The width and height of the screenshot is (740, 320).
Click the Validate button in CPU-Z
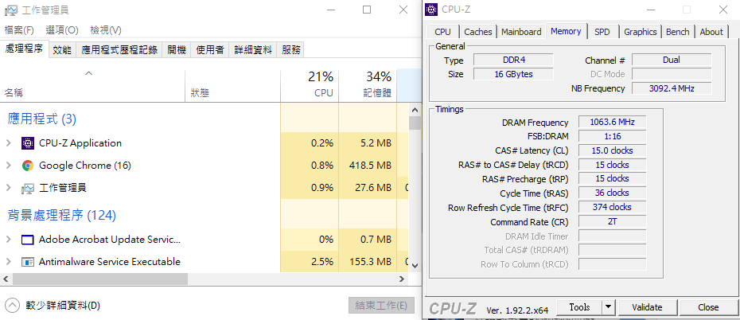click(x=647, y=307)
